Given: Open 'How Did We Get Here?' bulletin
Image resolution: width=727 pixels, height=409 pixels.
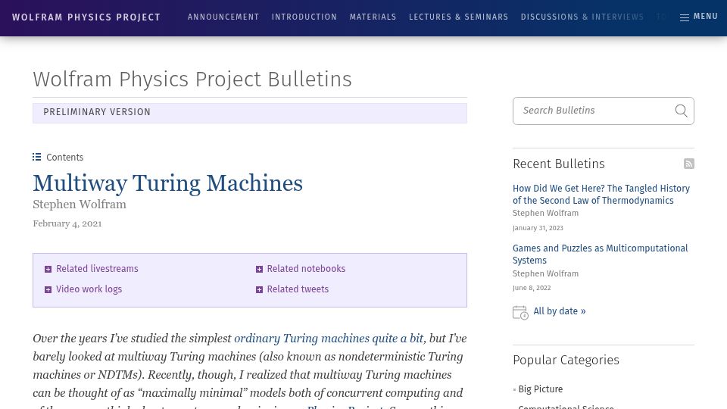Looking at the screenshot, I should point(601,195).
